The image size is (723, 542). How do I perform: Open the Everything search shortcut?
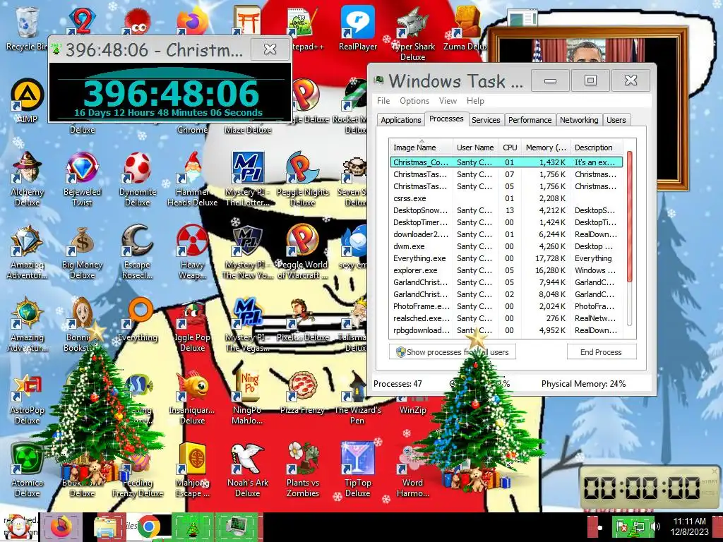pos(138,320)
